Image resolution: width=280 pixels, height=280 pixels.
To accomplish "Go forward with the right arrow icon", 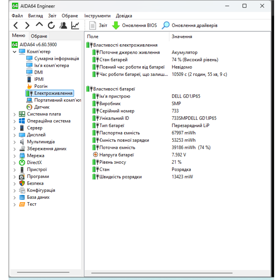I will [27, 25].
